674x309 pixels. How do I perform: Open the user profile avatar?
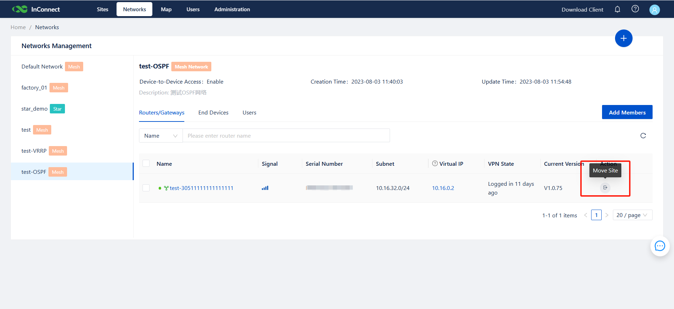(654, 9)
